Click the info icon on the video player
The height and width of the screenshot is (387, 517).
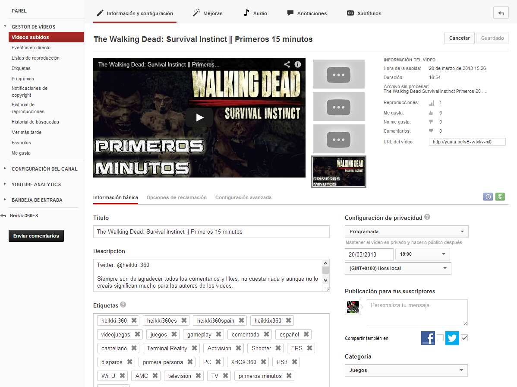click(x=297, y=64)
